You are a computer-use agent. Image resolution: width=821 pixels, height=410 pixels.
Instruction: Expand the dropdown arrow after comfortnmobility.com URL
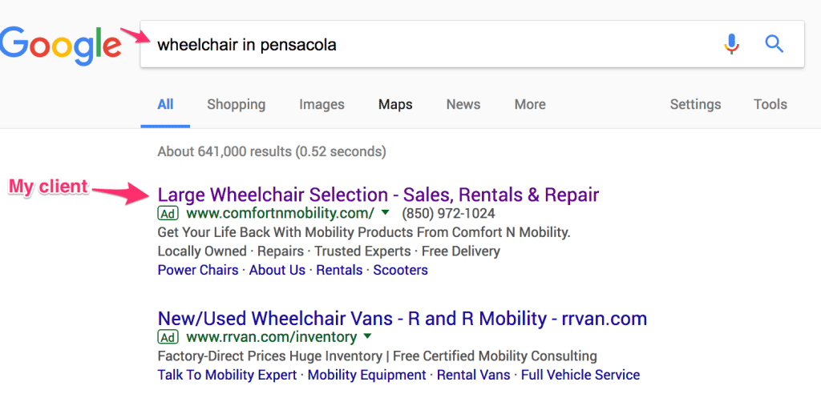(386, 213)
